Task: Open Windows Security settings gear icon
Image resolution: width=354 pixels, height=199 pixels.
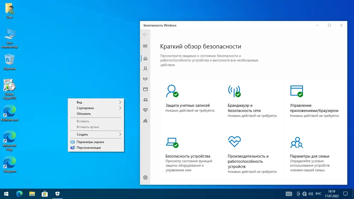Action: tap(145, 177)
